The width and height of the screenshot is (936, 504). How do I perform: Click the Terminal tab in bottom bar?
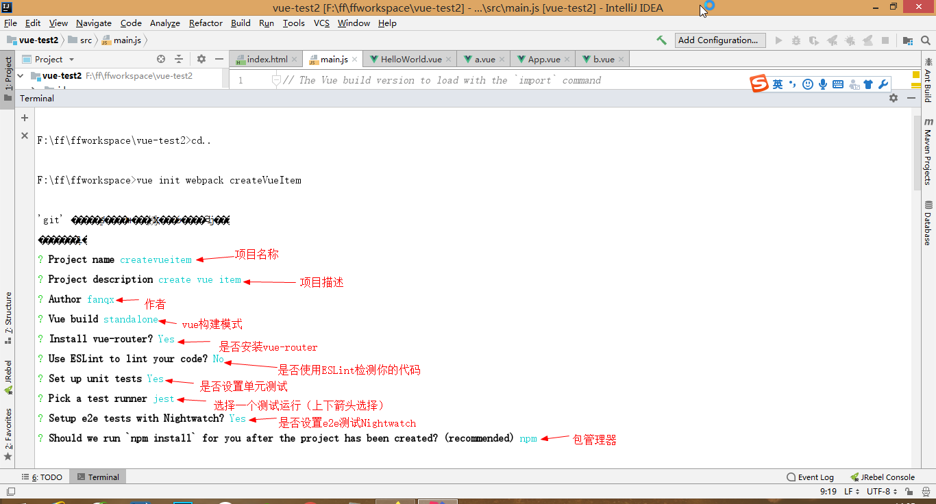[x=98, y=477]
